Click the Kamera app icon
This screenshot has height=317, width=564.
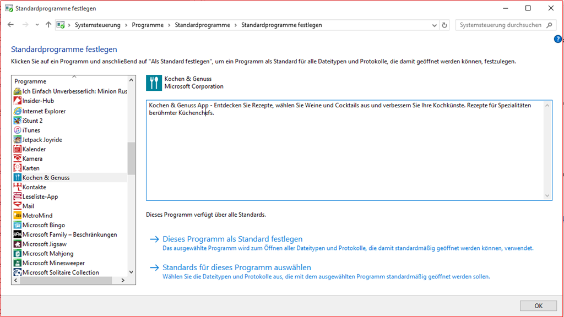[x=17, y=158]
